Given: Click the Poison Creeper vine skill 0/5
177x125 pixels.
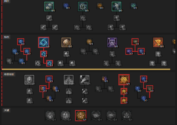Looking at the screenshot, I should pos(83,6).
